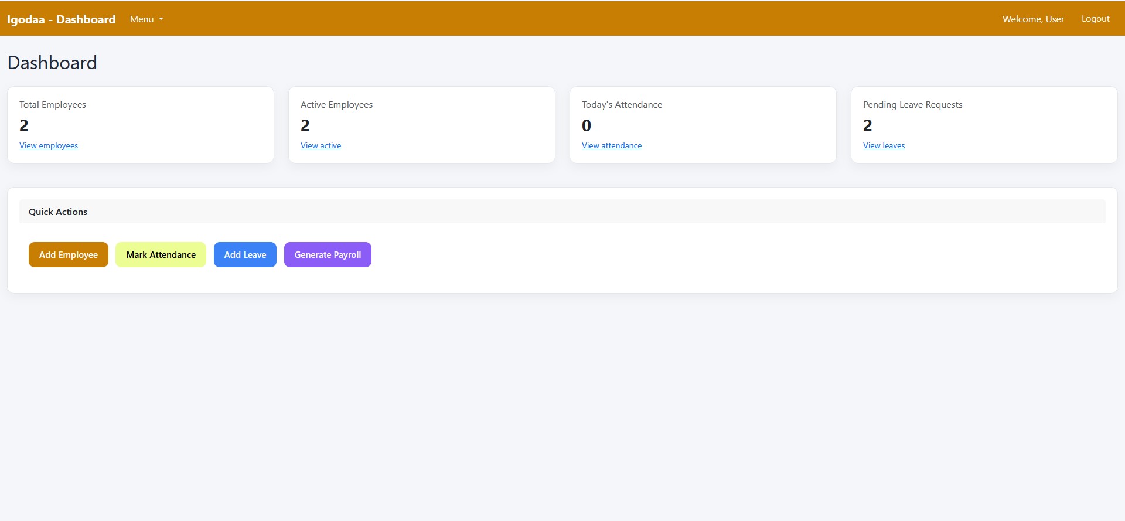Click the Mark Attendance button
The image size is (1125, 521).
pyautogui.click(x=161, y=254)
